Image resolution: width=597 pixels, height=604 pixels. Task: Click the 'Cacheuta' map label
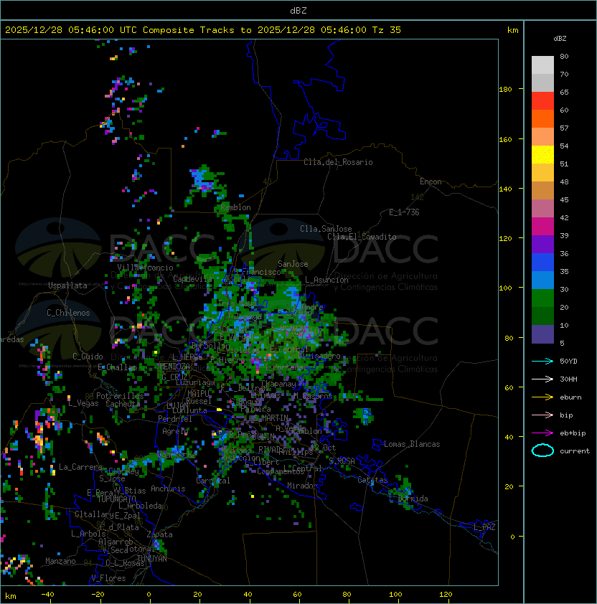pos(123,404)
